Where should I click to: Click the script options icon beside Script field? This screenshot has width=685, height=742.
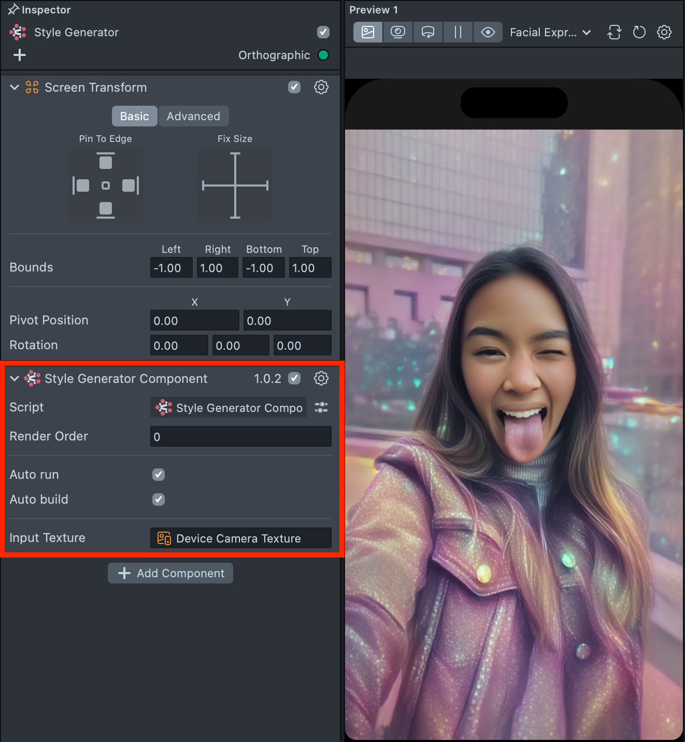point(321,407)
